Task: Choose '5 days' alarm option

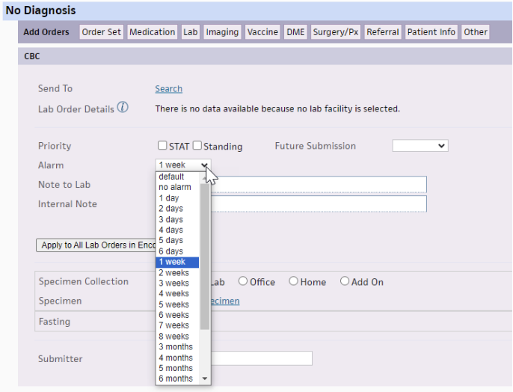Action: pyautogui.click(x=177, y=240)
